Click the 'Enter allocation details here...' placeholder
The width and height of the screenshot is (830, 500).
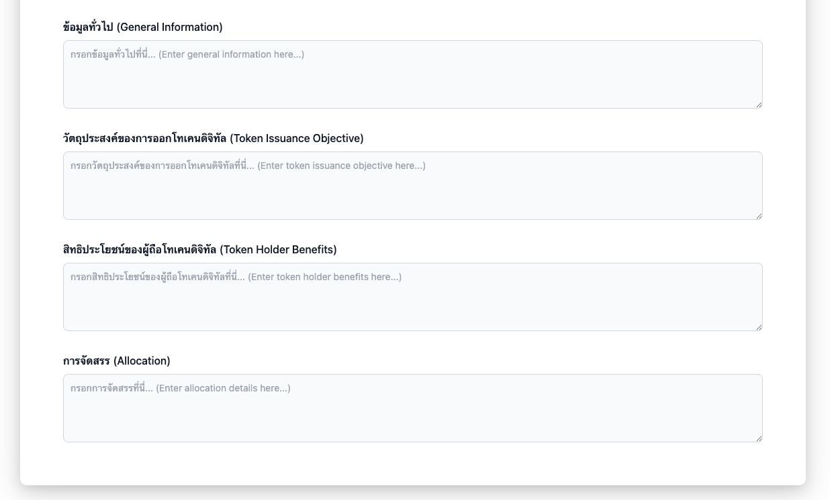[x=223, y=388]
